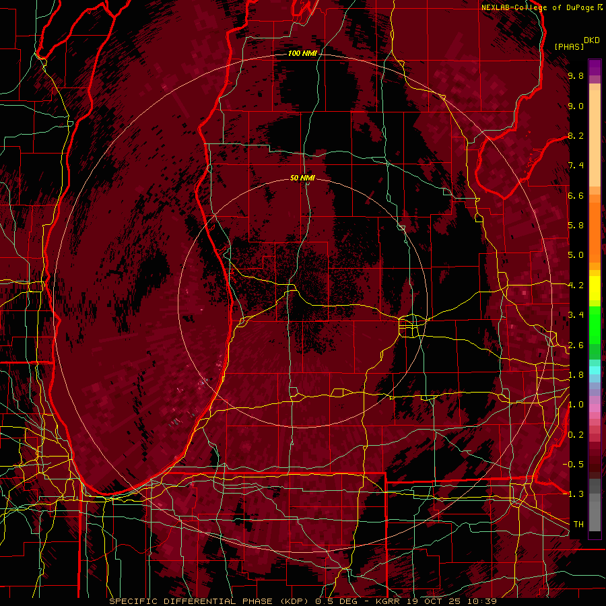The image size is (606, 606).
Task: Click the 2.6 scale value
Action: pos(576,345)
